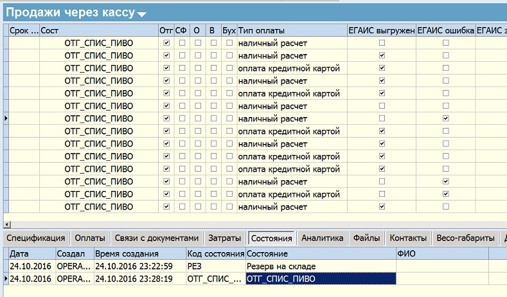Tick ЕГАИС выгружен in the topmost sales row
The height and width of the screenshot is (297, 507).
click(382, 42)
